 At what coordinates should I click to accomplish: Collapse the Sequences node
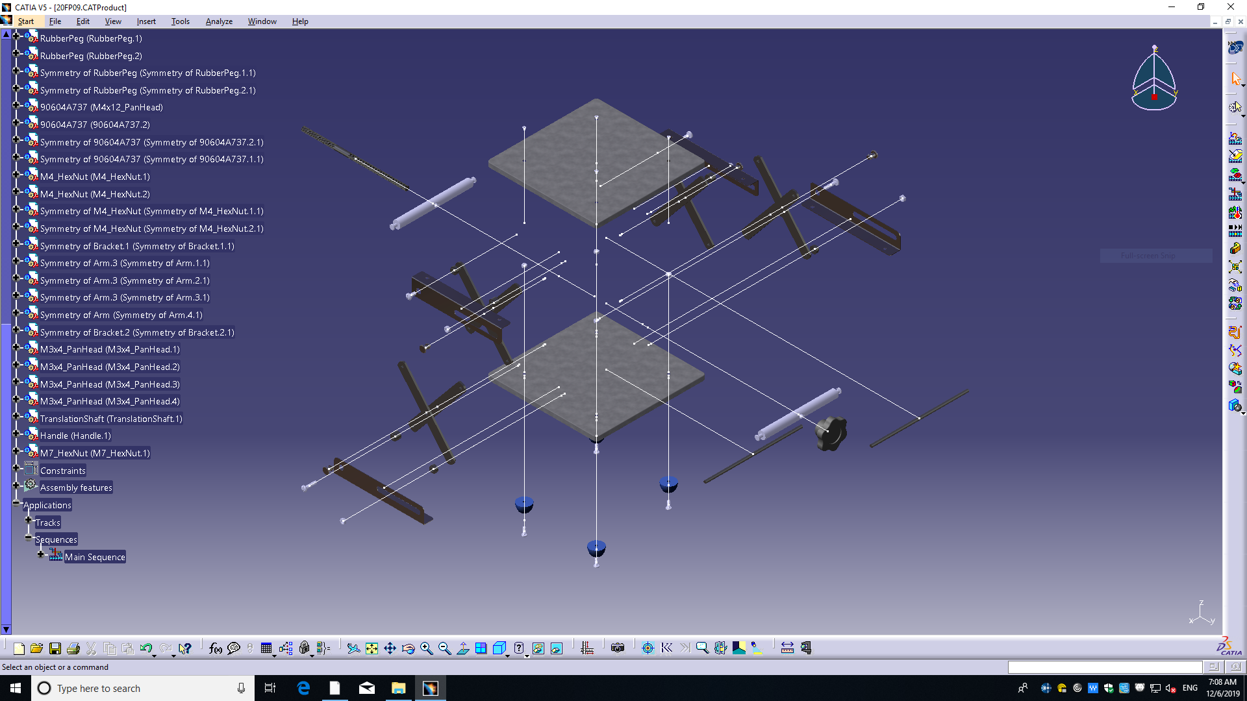pyautogui.click(x=28, y=537)
